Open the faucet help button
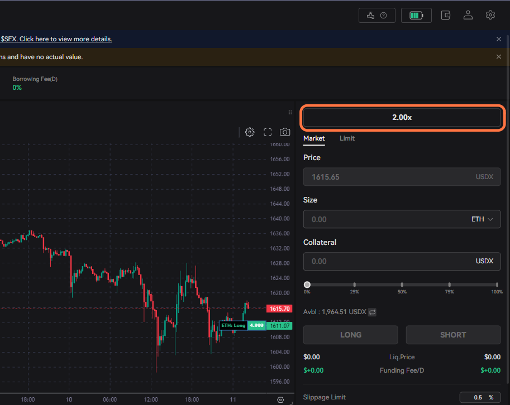The height and width of the screenshot is (405, 510). click(x=376, y=15)
